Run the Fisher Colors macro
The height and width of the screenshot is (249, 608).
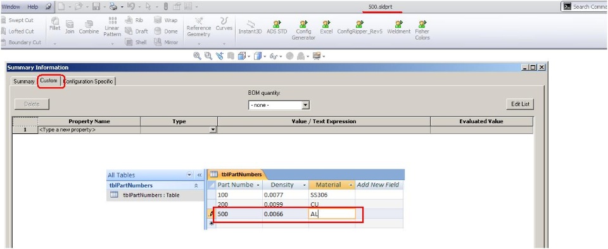point(422,30)
